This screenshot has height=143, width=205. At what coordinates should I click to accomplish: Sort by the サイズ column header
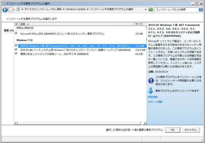[x=140, y=24]
